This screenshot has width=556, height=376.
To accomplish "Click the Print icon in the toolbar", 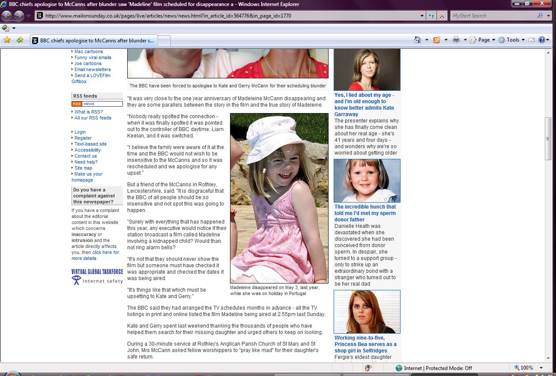I will [456, 40].
